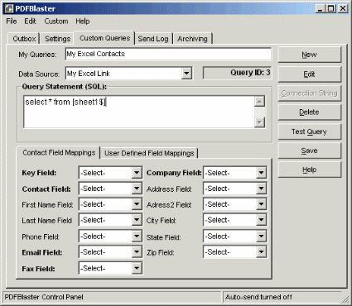Switch to the Outbox tab
Viewport: 352px width, 306px height.
click(x=24, y=39)
